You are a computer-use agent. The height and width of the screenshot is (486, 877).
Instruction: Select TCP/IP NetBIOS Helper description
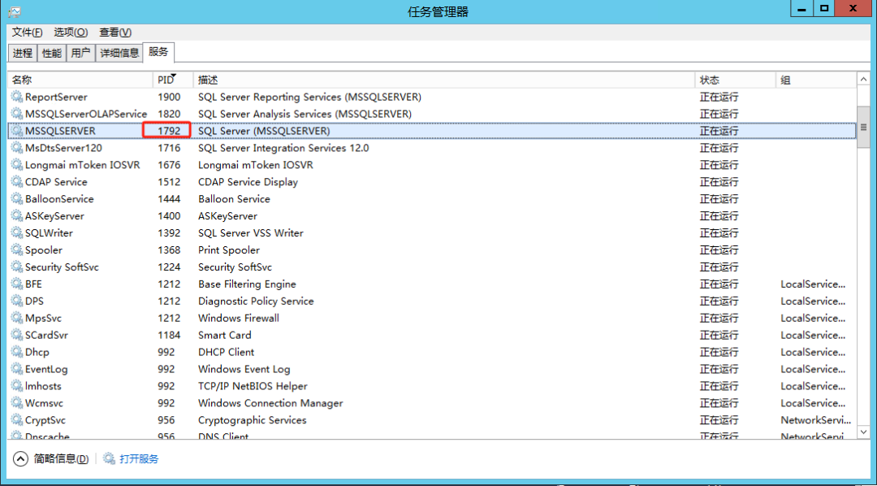253,386
